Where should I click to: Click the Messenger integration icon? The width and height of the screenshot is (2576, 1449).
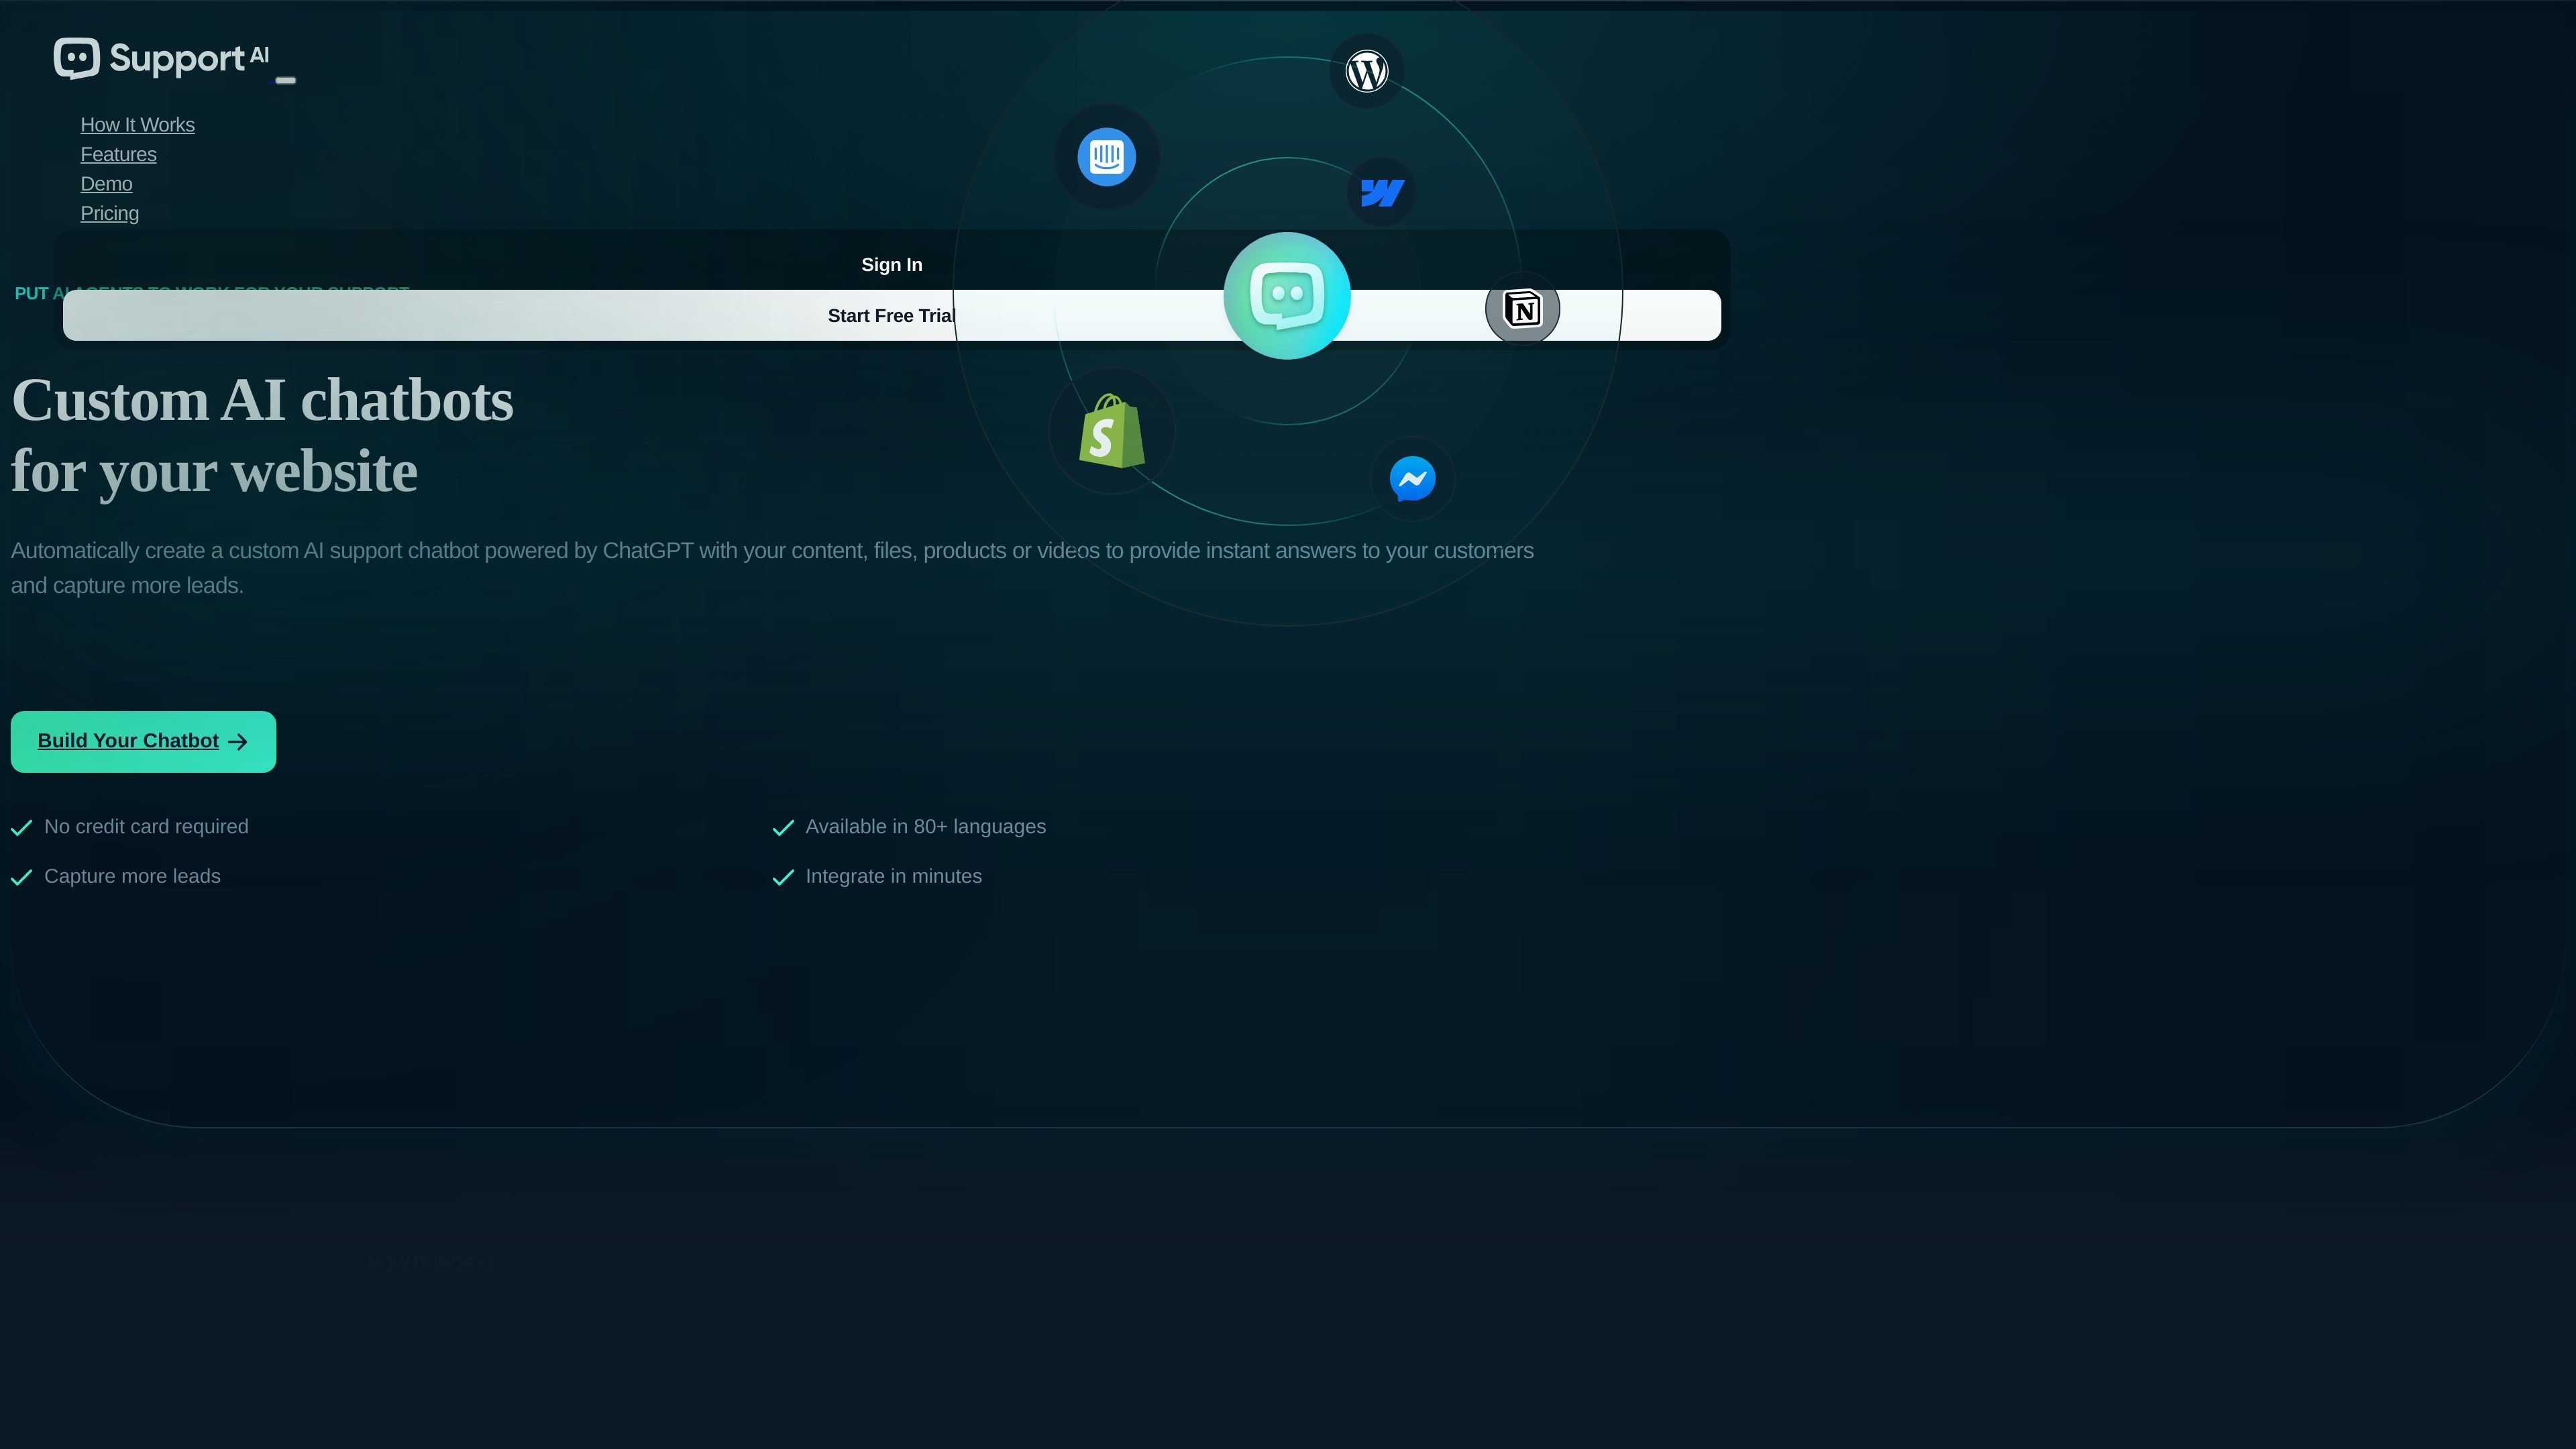[x=1412, y=479]
